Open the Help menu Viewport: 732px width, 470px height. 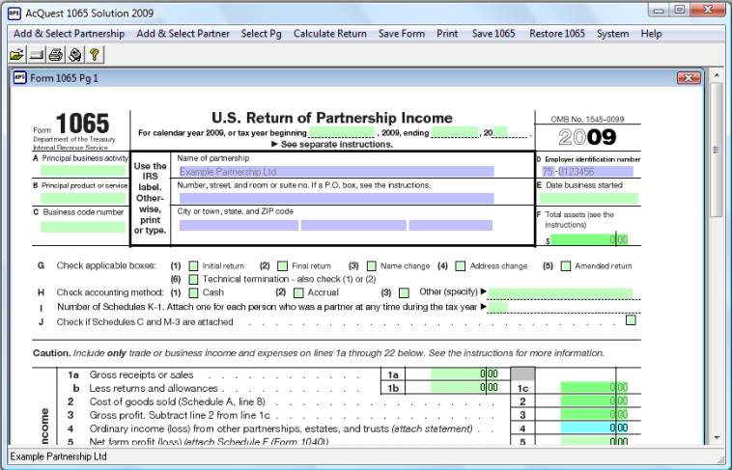coord(651,34)
